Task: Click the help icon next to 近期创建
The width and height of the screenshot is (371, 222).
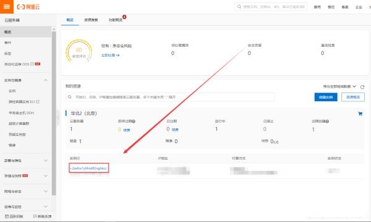Action: pyautogui.click(x=327, y=121)
